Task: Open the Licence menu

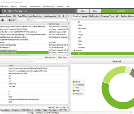Action: coord(60,6)
